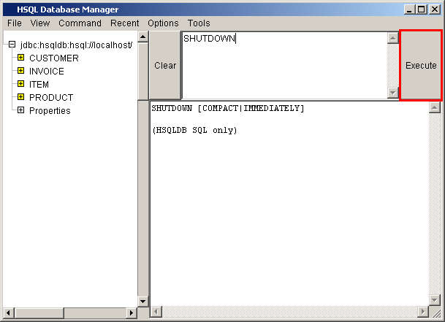Image resolution: width=445 pixels, height=322 pixels.
Task: Open the File menu
Action: click(14, 23)
